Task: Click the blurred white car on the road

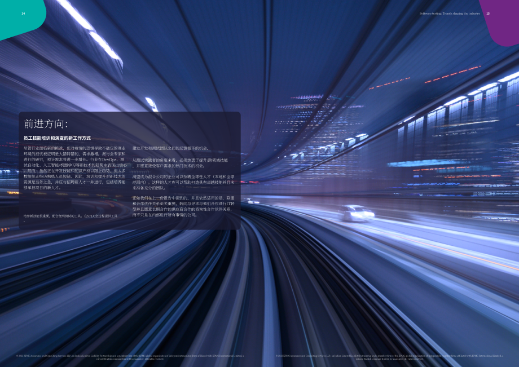Action: tap(356, 213)
